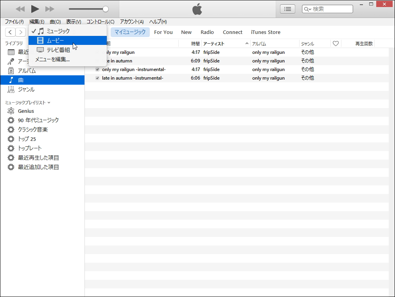Uncheck the late in autumn -instrumental- track

tap(97, 78)
